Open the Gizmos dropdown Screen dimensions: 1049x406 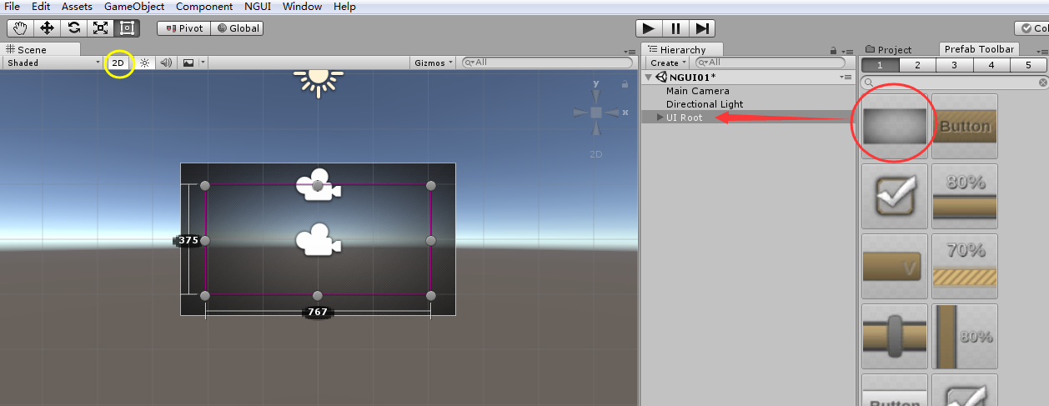click(434, 63)
